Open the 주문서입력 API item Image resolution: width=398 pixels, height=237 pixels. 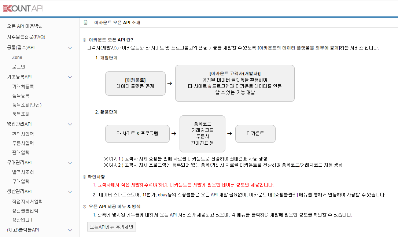click(x=23, y=143)
